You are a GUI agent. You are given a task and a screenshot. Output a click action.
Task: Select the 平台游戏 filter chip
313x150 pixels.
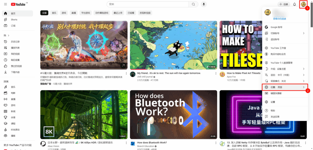tap(86, 13)
